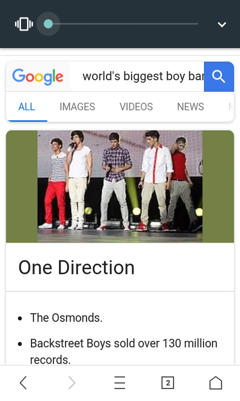Go to the NEWS tab
The width and height of the screenshot is (240, 401).
pyautogui.click(x=190, y=106)
